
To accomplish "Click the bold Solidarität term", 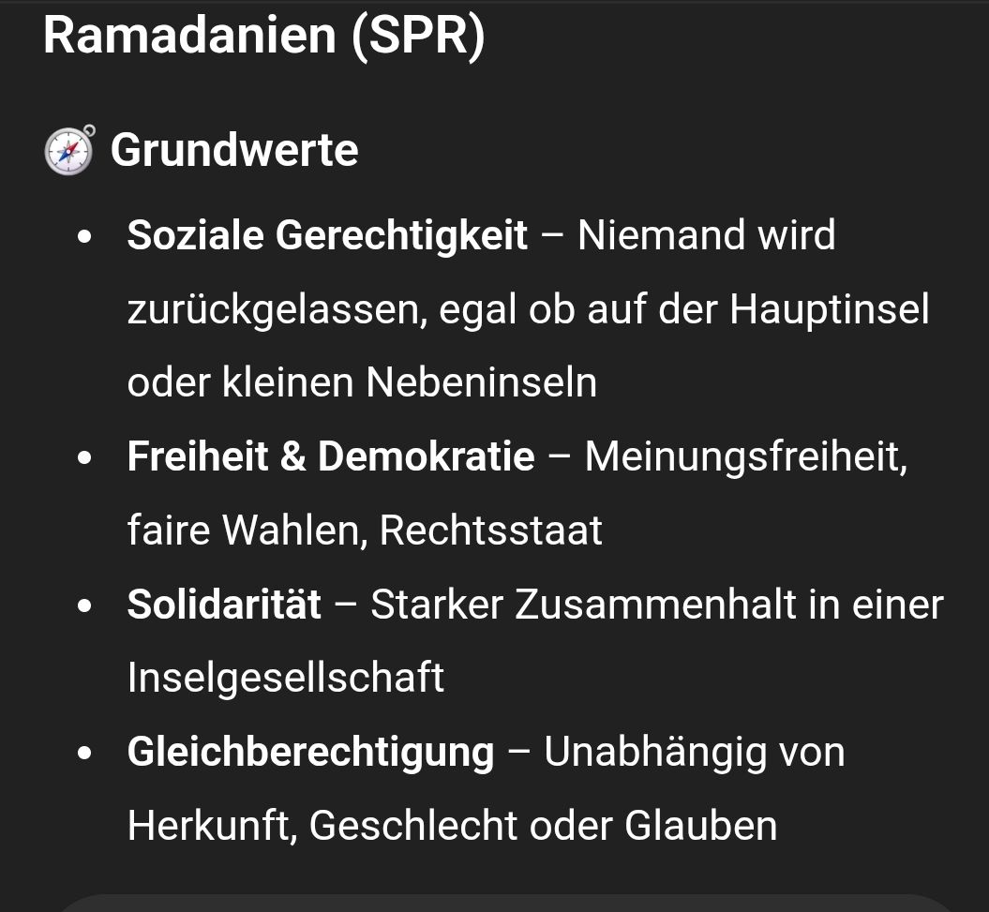I will click(x=224, y=605).
